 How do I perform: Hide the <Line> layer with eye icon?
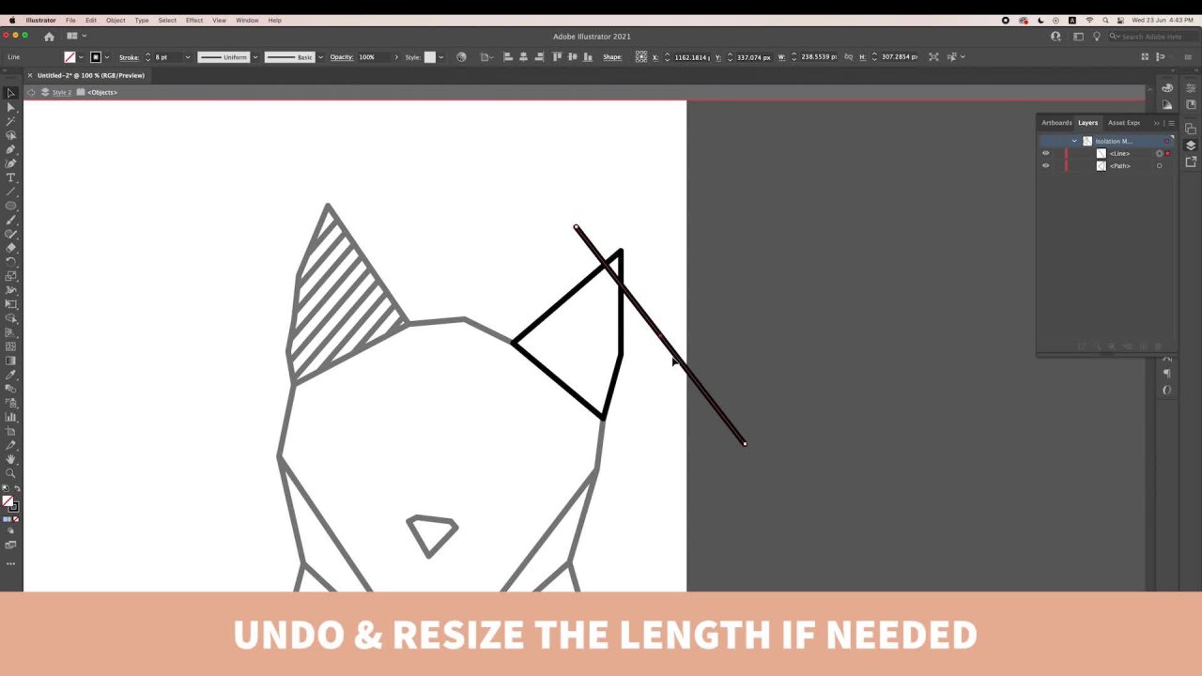point(1045,153)
